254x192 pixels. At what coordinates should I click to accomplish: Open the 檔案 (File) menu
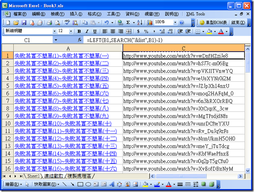coord(20,14)
